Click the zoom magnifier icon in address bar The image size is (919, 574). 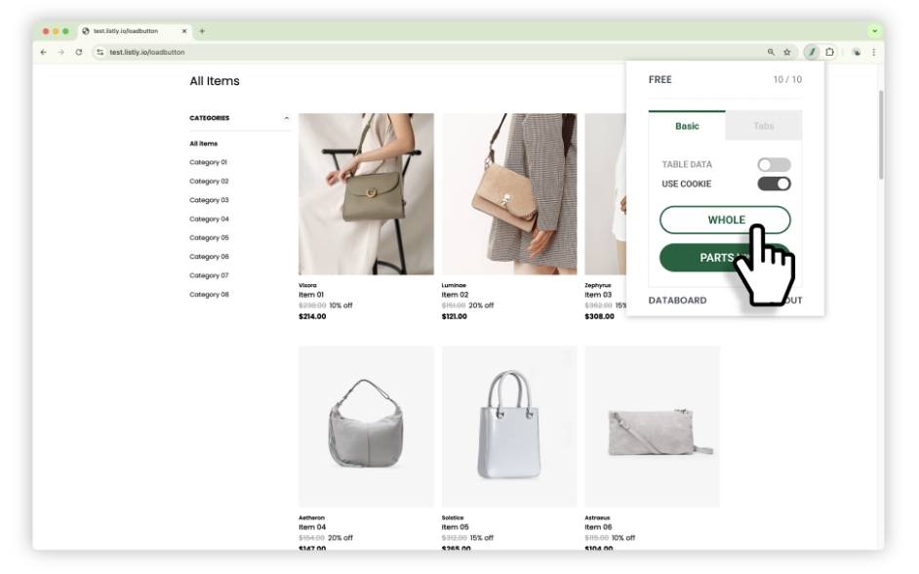click(771, 52)
